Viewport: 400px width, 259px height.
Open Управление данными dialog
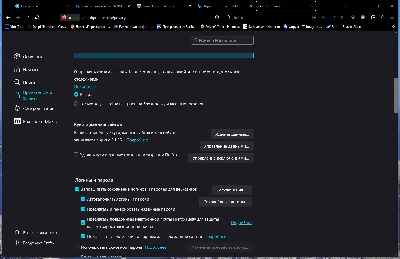(x=226, y=146)
